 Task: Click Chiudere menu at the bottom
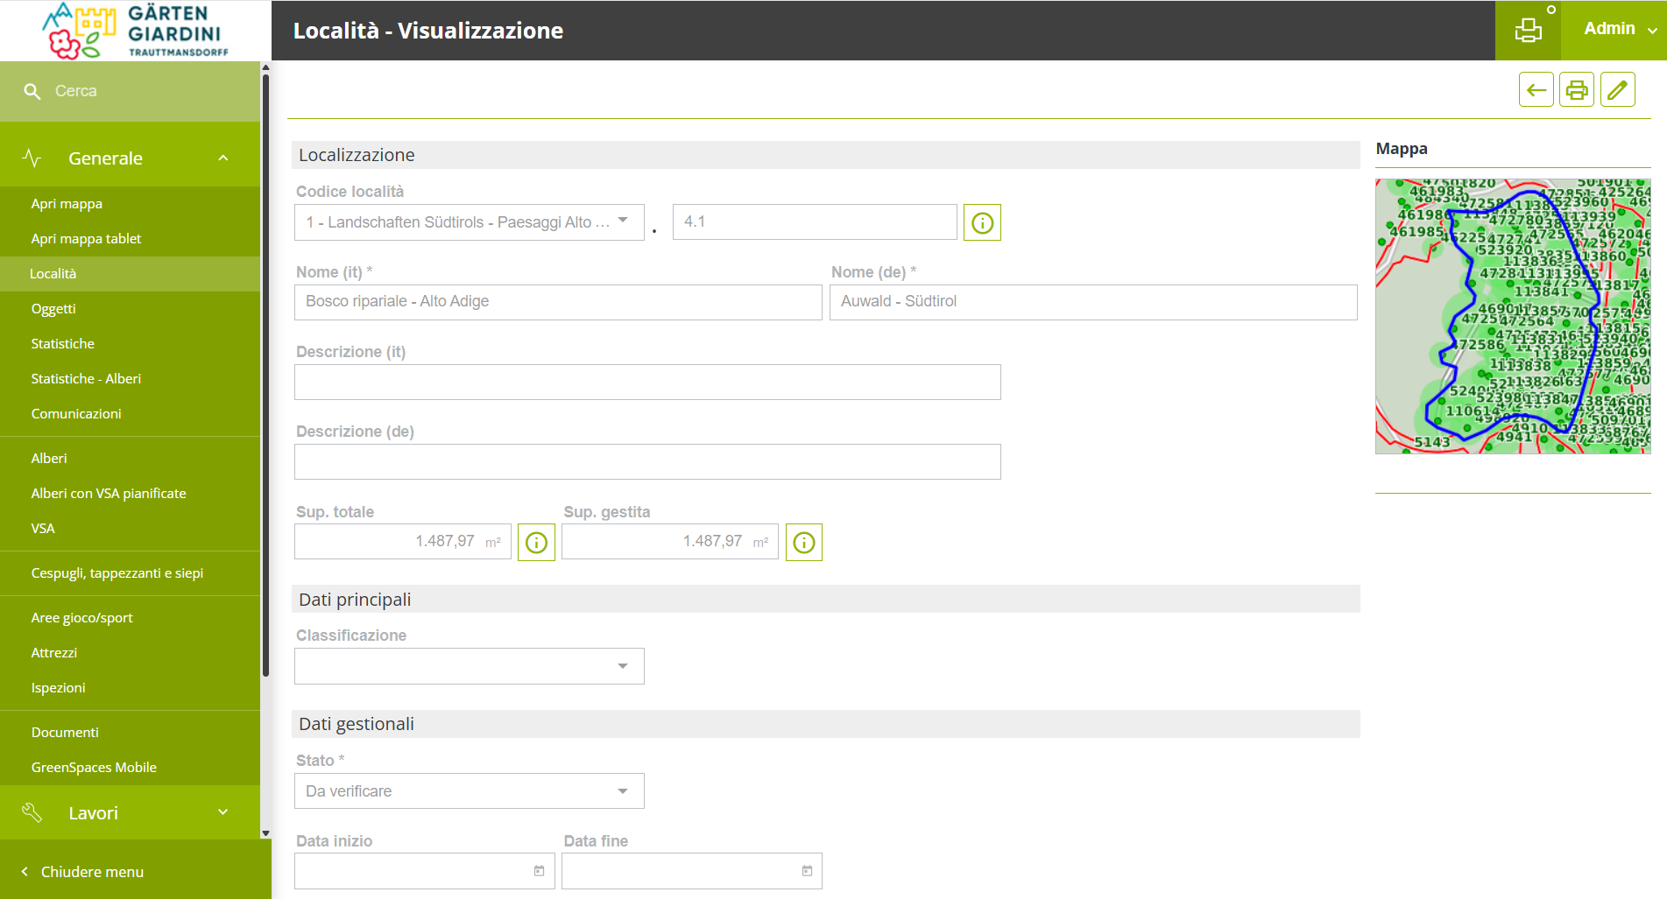92,872
